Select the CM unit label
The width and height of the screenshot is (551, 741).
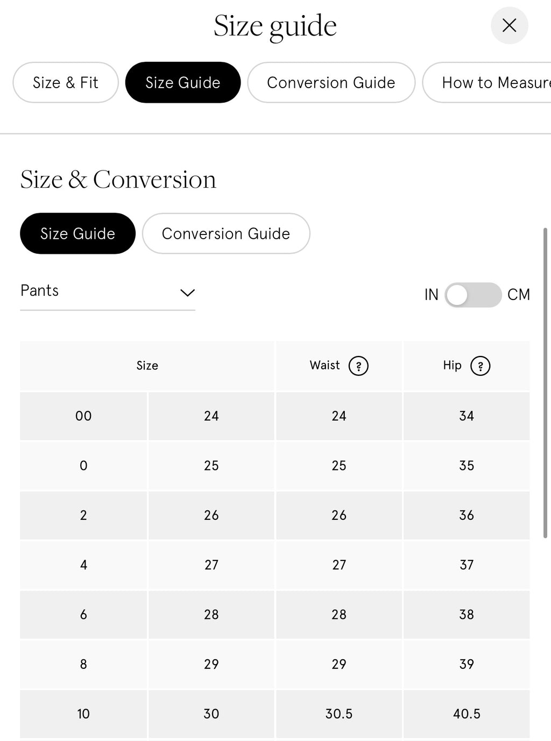click(519, 295)
